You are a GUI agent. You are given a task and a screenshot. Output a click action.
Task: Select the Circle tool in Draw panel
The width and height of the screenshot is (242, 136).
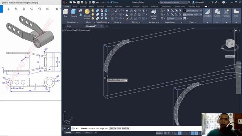pyautogui.click(x=120, y=14)
